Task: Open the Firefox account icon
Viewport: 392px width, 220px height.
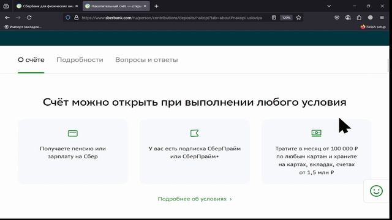Action: click(x=348, y=18)
